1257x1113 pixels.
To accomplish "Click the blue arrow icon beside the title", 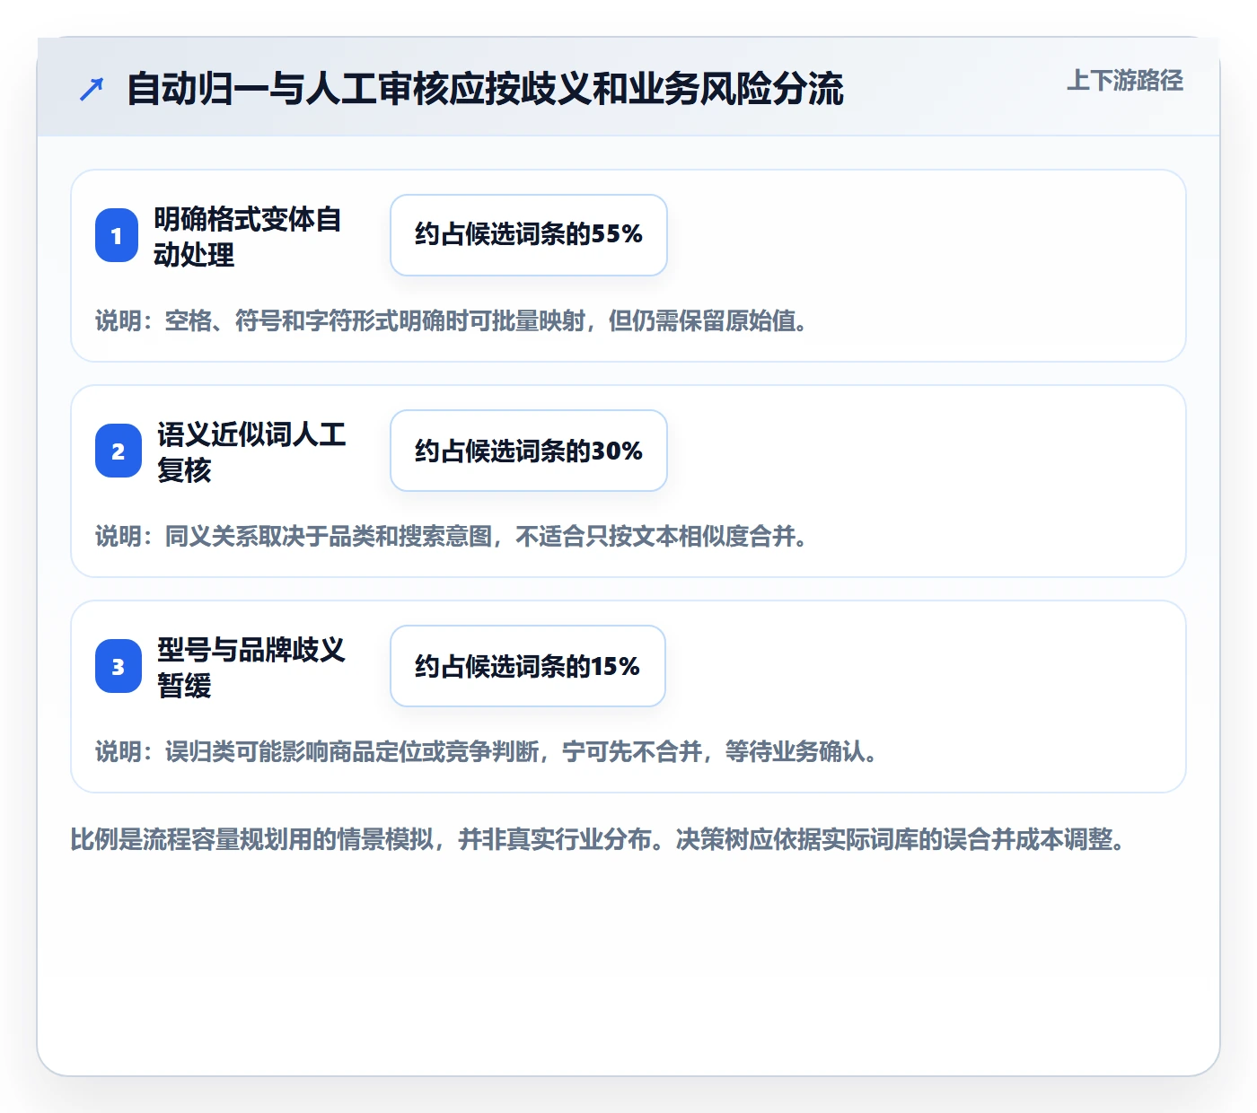I will click(x=92, y=89).
